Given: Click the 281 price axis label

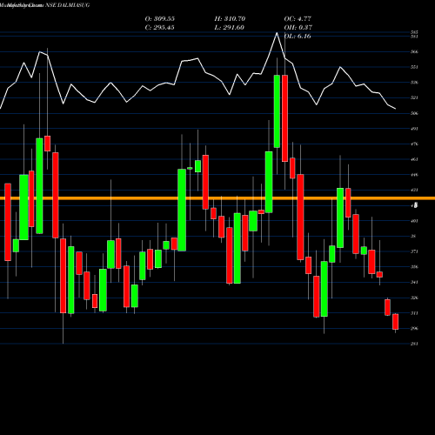Looking at the screenshot, I should (x=414, y=344).
